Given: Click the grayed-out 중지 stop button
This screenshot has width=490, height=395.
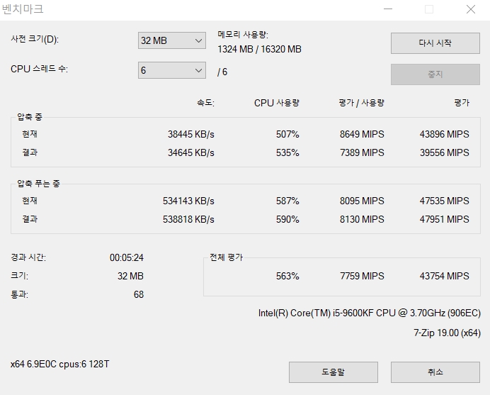Looking at the screenshot, I should coord(435,74).
